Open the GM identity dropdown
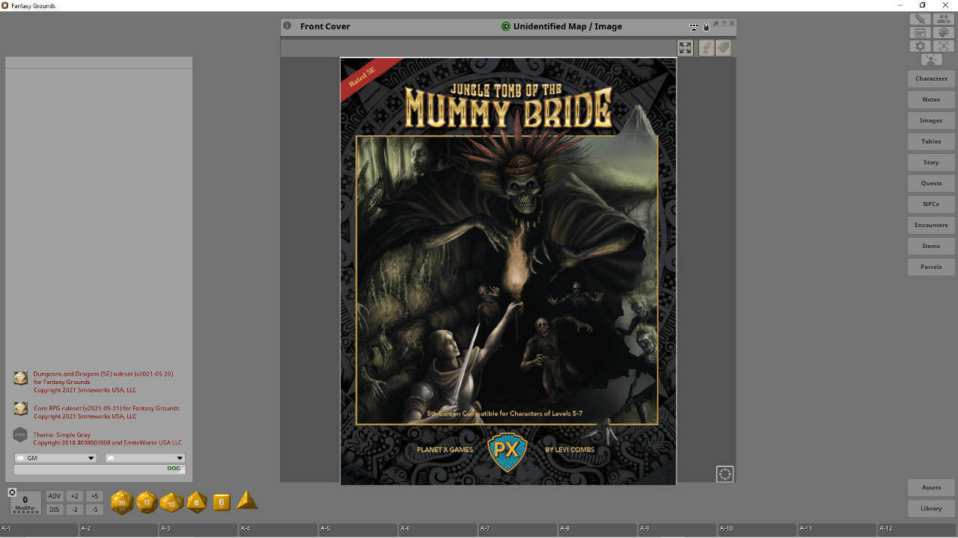Screen dimensions: 958x538 pos(55,457)
